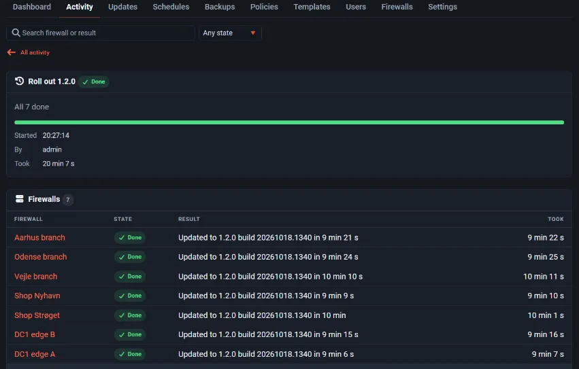Switch to the Dashboard tab
The image size is (579, 369).
(32, 7)
